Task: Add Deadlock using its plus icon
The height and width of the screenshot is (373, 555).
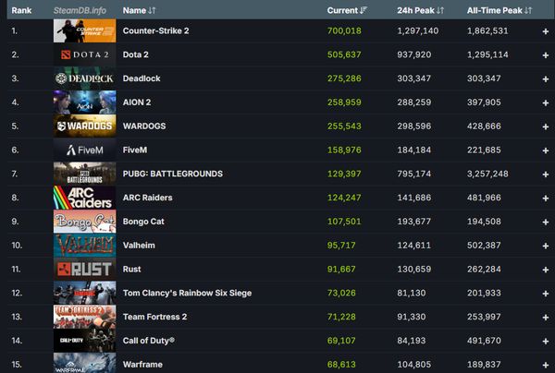Action: tap(546, 79)
